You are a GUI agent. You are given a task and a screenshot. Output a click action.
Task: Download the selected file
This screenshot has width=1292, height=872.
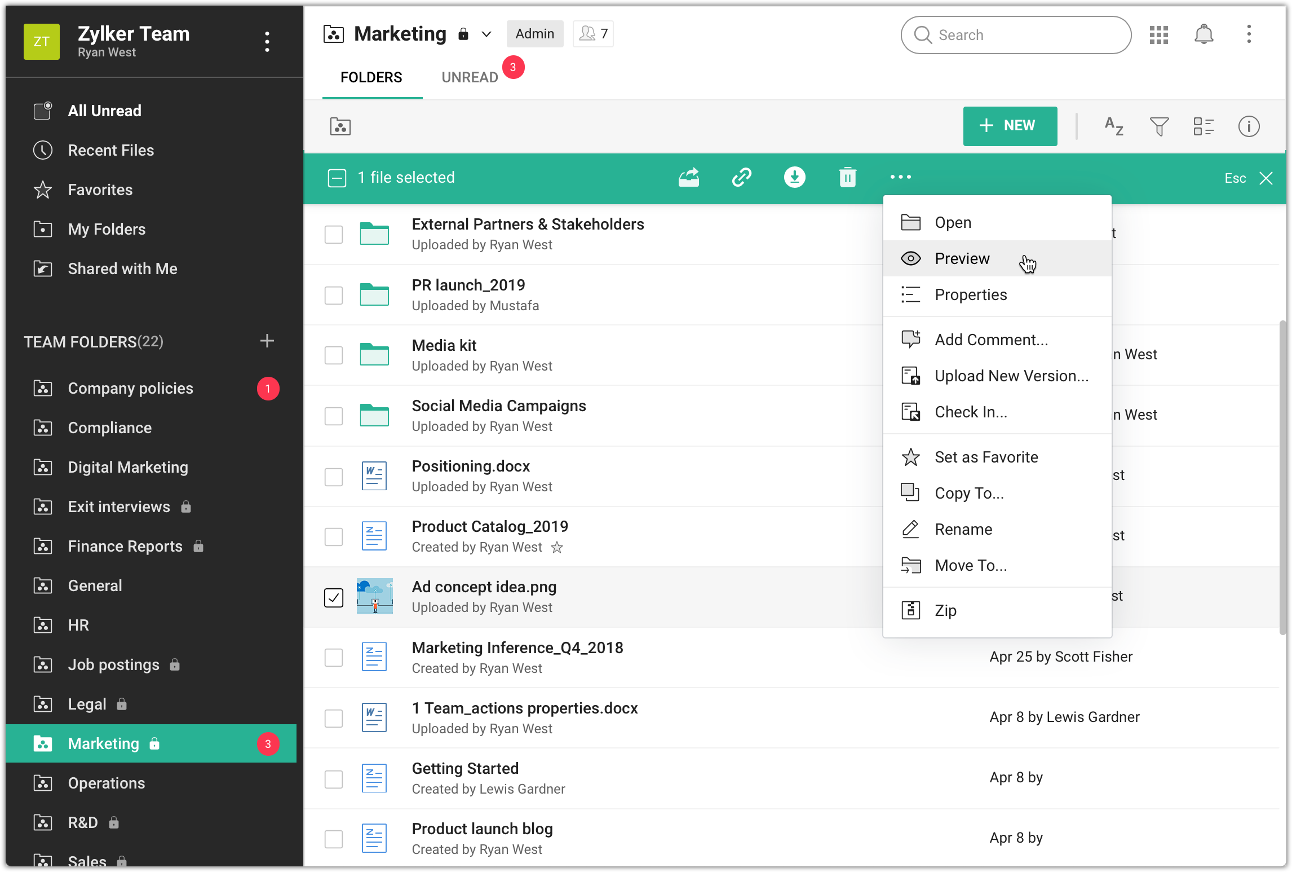tap(794, 178)
